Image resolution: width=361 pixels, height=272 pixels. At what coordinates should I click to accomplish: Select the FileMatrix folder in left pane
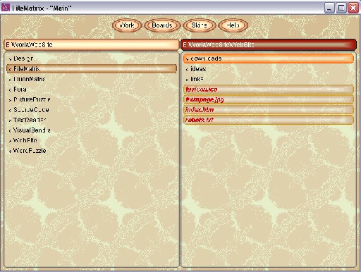[92, 69]
